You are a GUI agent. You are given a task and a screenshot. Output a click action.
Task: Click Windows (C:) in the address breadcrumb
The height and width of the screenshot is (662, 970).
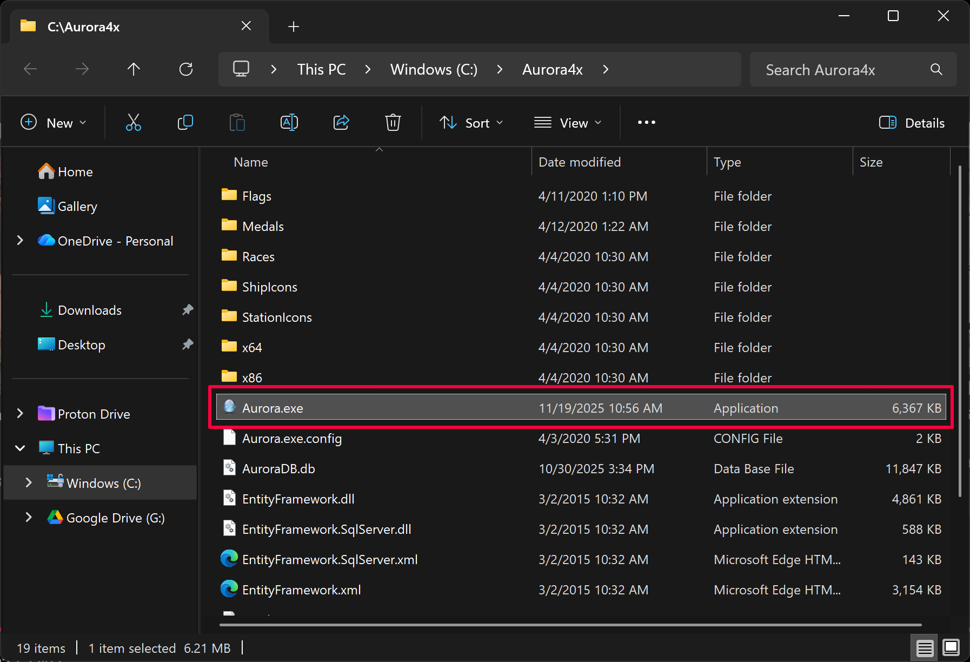pos(434,69)
